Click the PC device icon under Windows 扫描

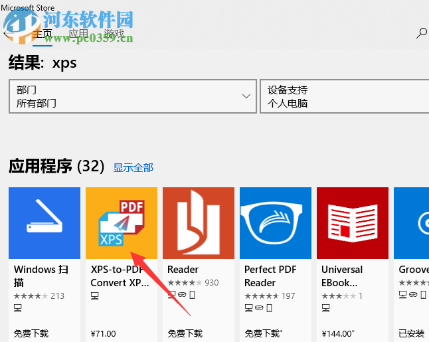(x=18, y=308)
